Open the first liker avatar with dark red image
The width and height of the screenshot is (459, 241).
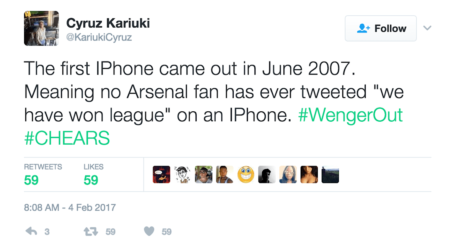(161, 174)
